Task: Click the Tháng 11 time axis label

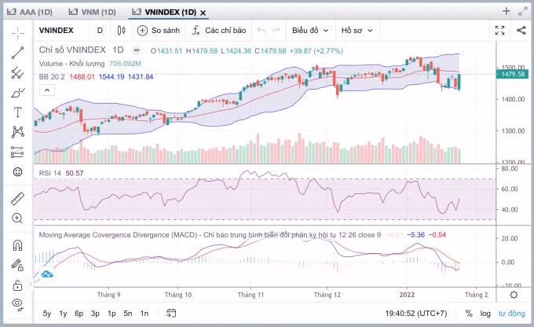Action: [x=251, y=295]
